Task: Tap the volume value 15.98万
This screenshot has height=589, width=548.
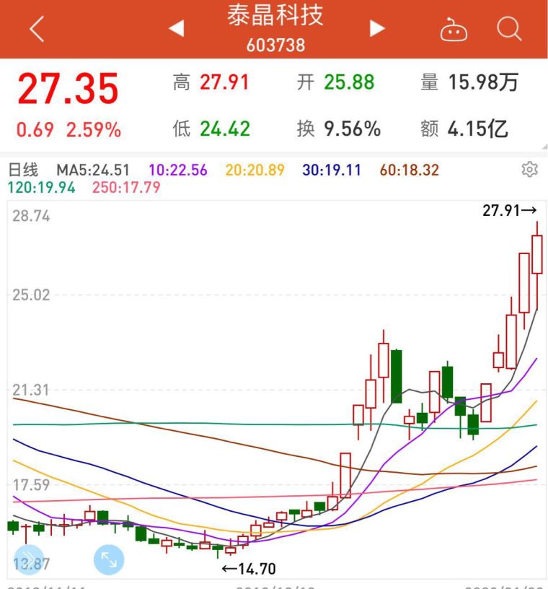Action: tap(483, 82)
